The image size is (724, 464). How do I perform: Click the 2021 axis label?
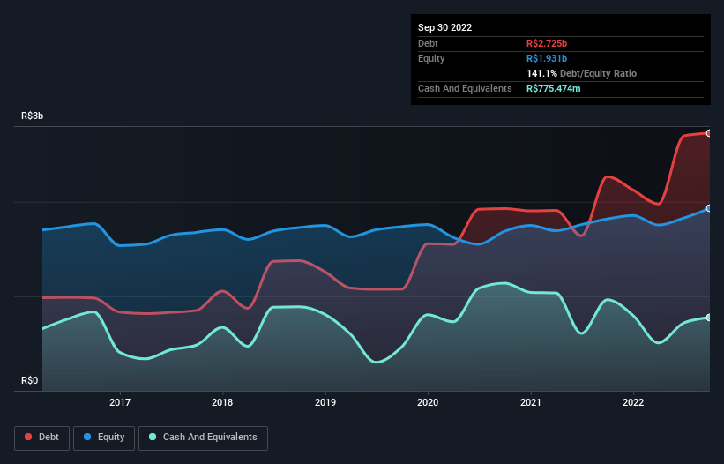click(x=531, y=402)
